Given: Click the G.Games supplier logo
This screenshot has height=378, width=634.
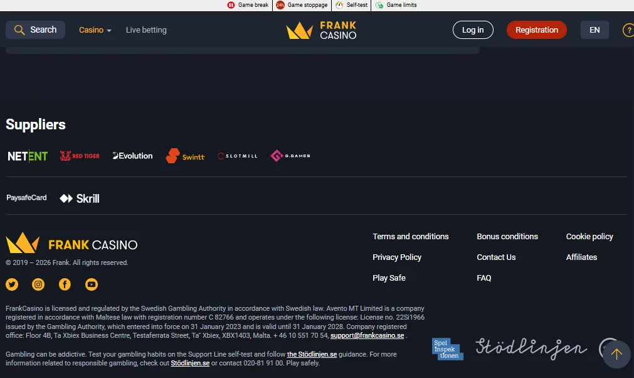Looking at the screenshot, I should (290, 156).
